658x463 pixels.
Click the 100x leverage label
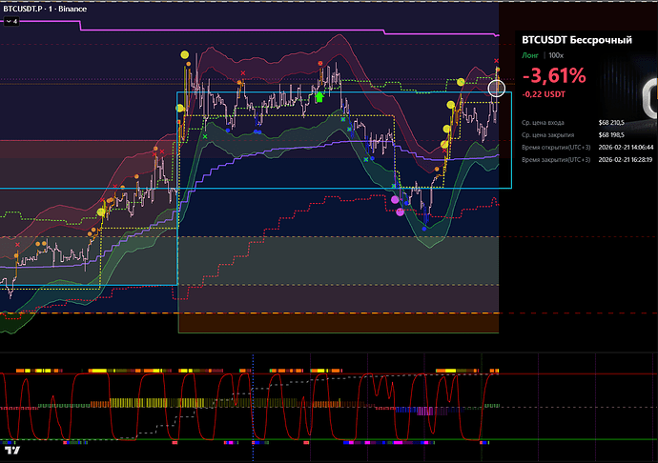[x=556, y=56]
